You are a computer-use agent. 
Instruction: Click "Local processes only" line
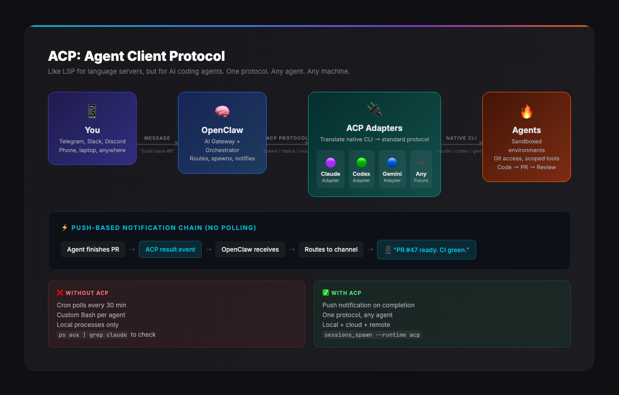pyautogui.click(x=88, y=325)
